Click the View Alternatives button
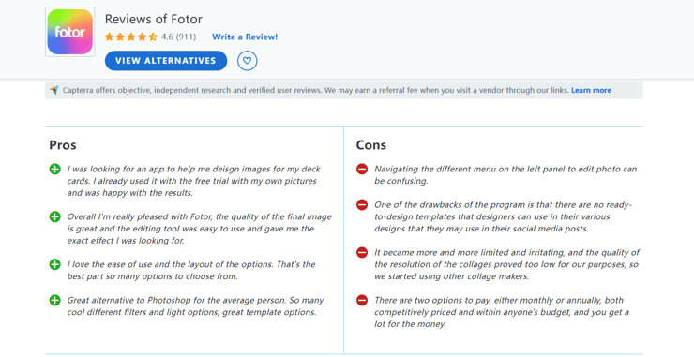This screenshot has height=357, width=694. pyautogui.click(x=166, y=61)
